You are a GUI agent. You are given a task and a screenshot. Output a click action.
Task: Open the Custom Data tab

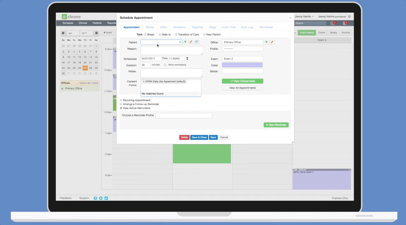[228, 27]
